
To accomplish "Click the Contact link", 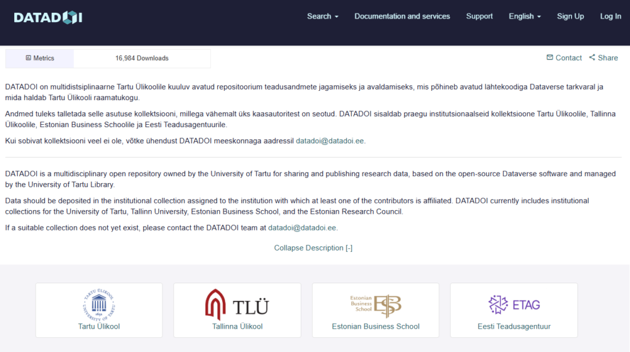I will [564, 58].
